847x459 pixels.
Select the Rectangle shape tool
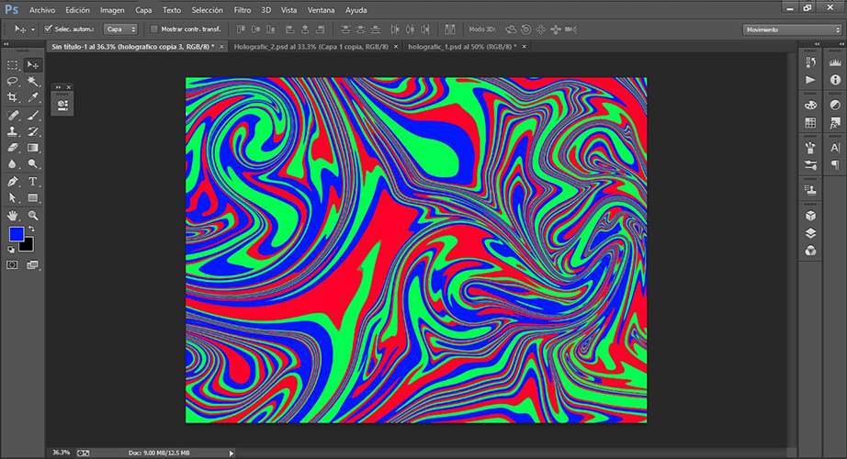pyautogui.click(x=33, y=197)
